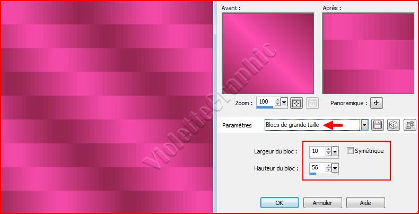Expand the Hauteur du bloc slider dropdown

pos(335,169)
